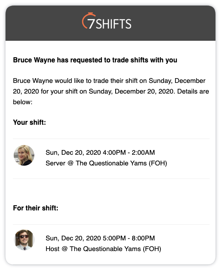Image resolution: width=221 pixels, height=270 pixels.
Task: Click the numeral 7 in the logo
Action: (91, 24)
